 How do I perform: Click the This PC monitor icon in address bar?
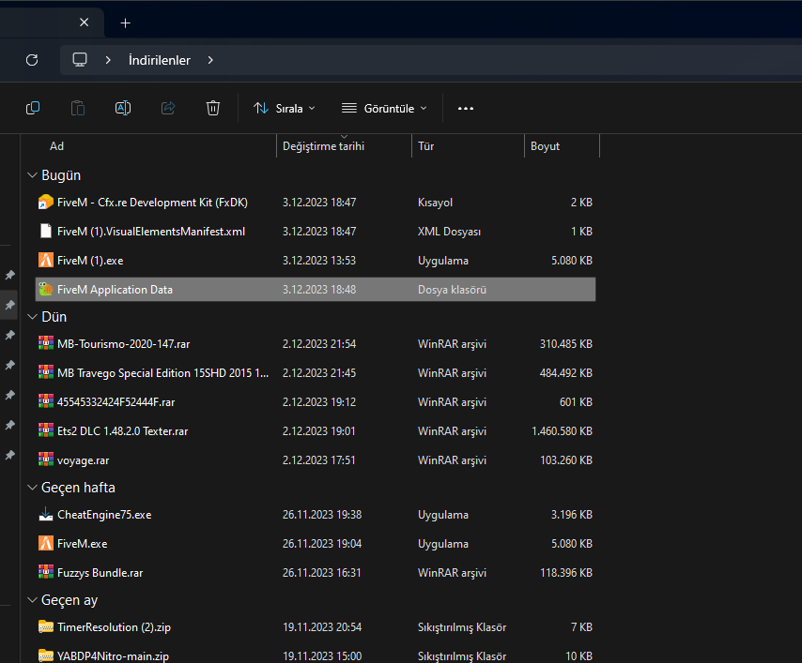pyautogui.click(x=80, y=60)
